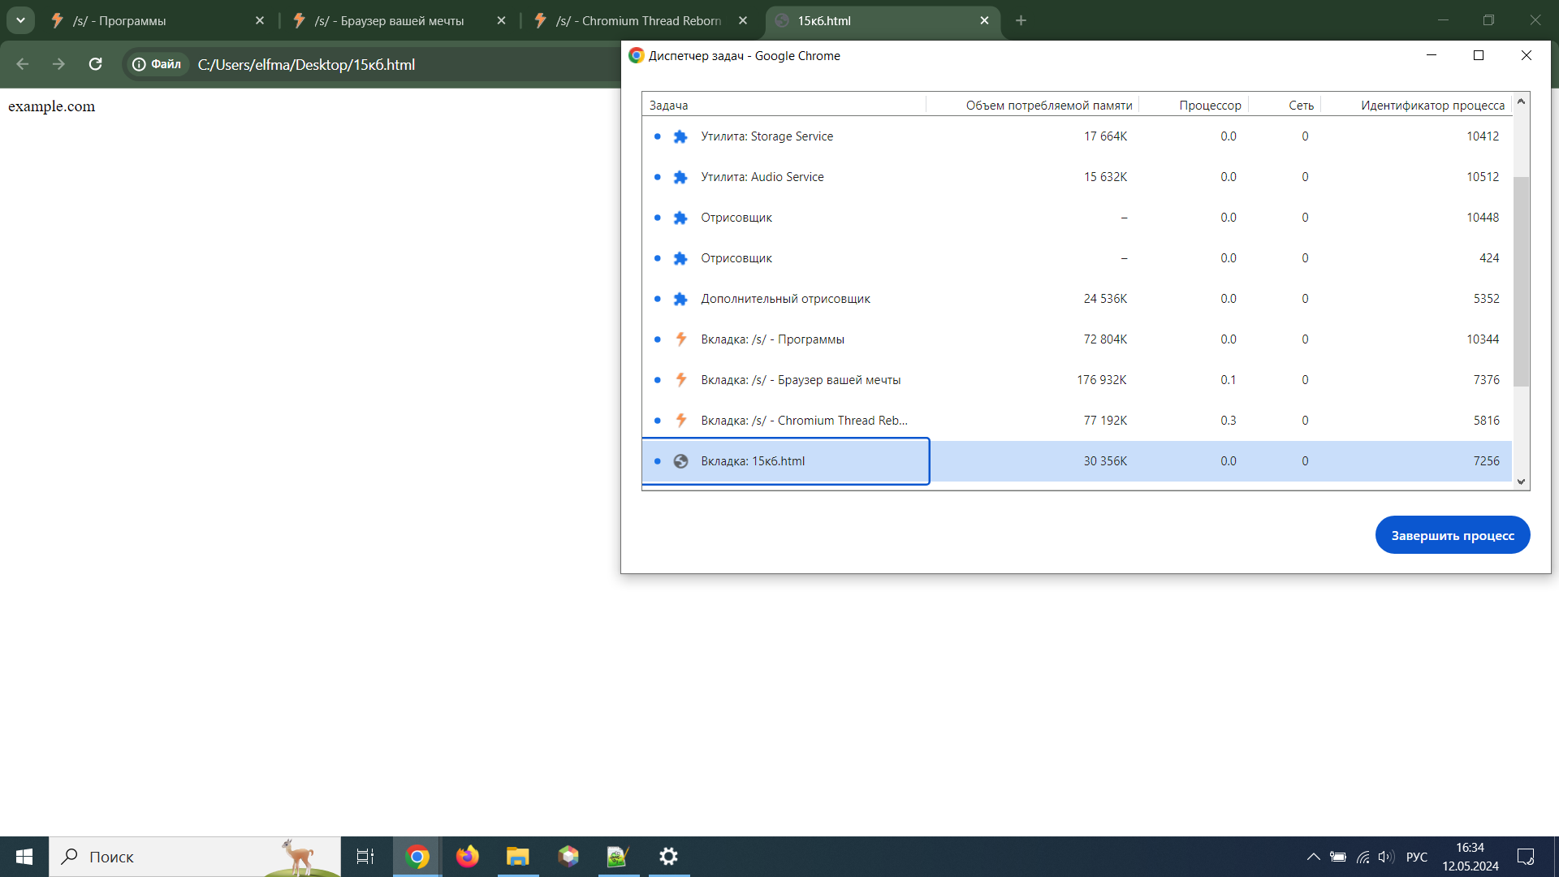Open Task View from the taskbar

(365, 857)
